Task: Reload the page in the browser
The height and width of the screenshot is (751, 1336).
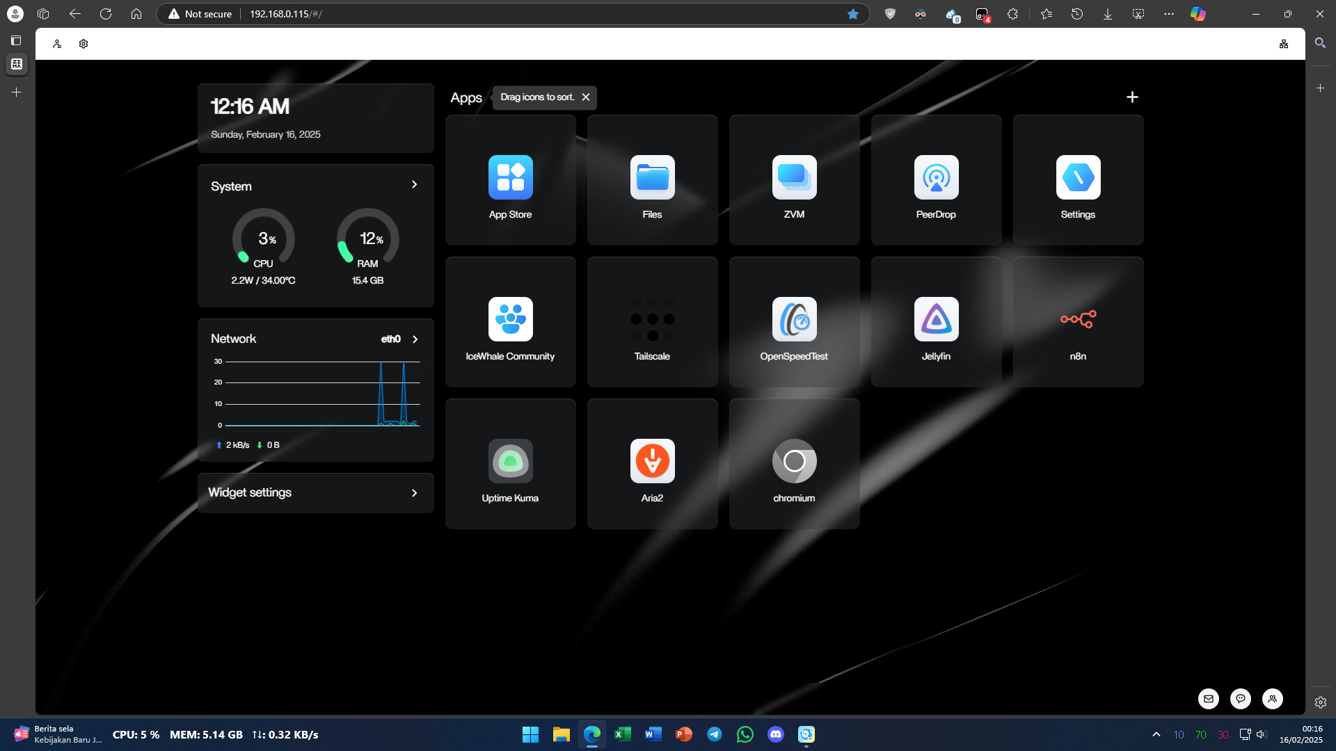Action: [x=106, y=14]
